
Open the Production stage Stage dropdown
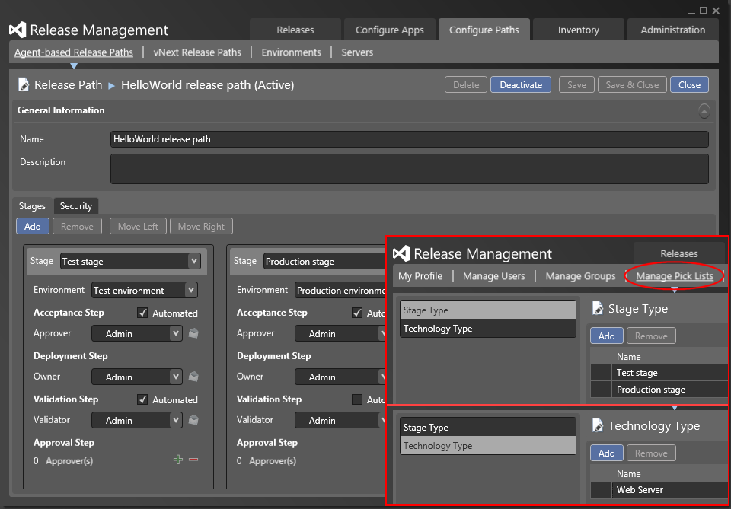click(x=325, y=261)
